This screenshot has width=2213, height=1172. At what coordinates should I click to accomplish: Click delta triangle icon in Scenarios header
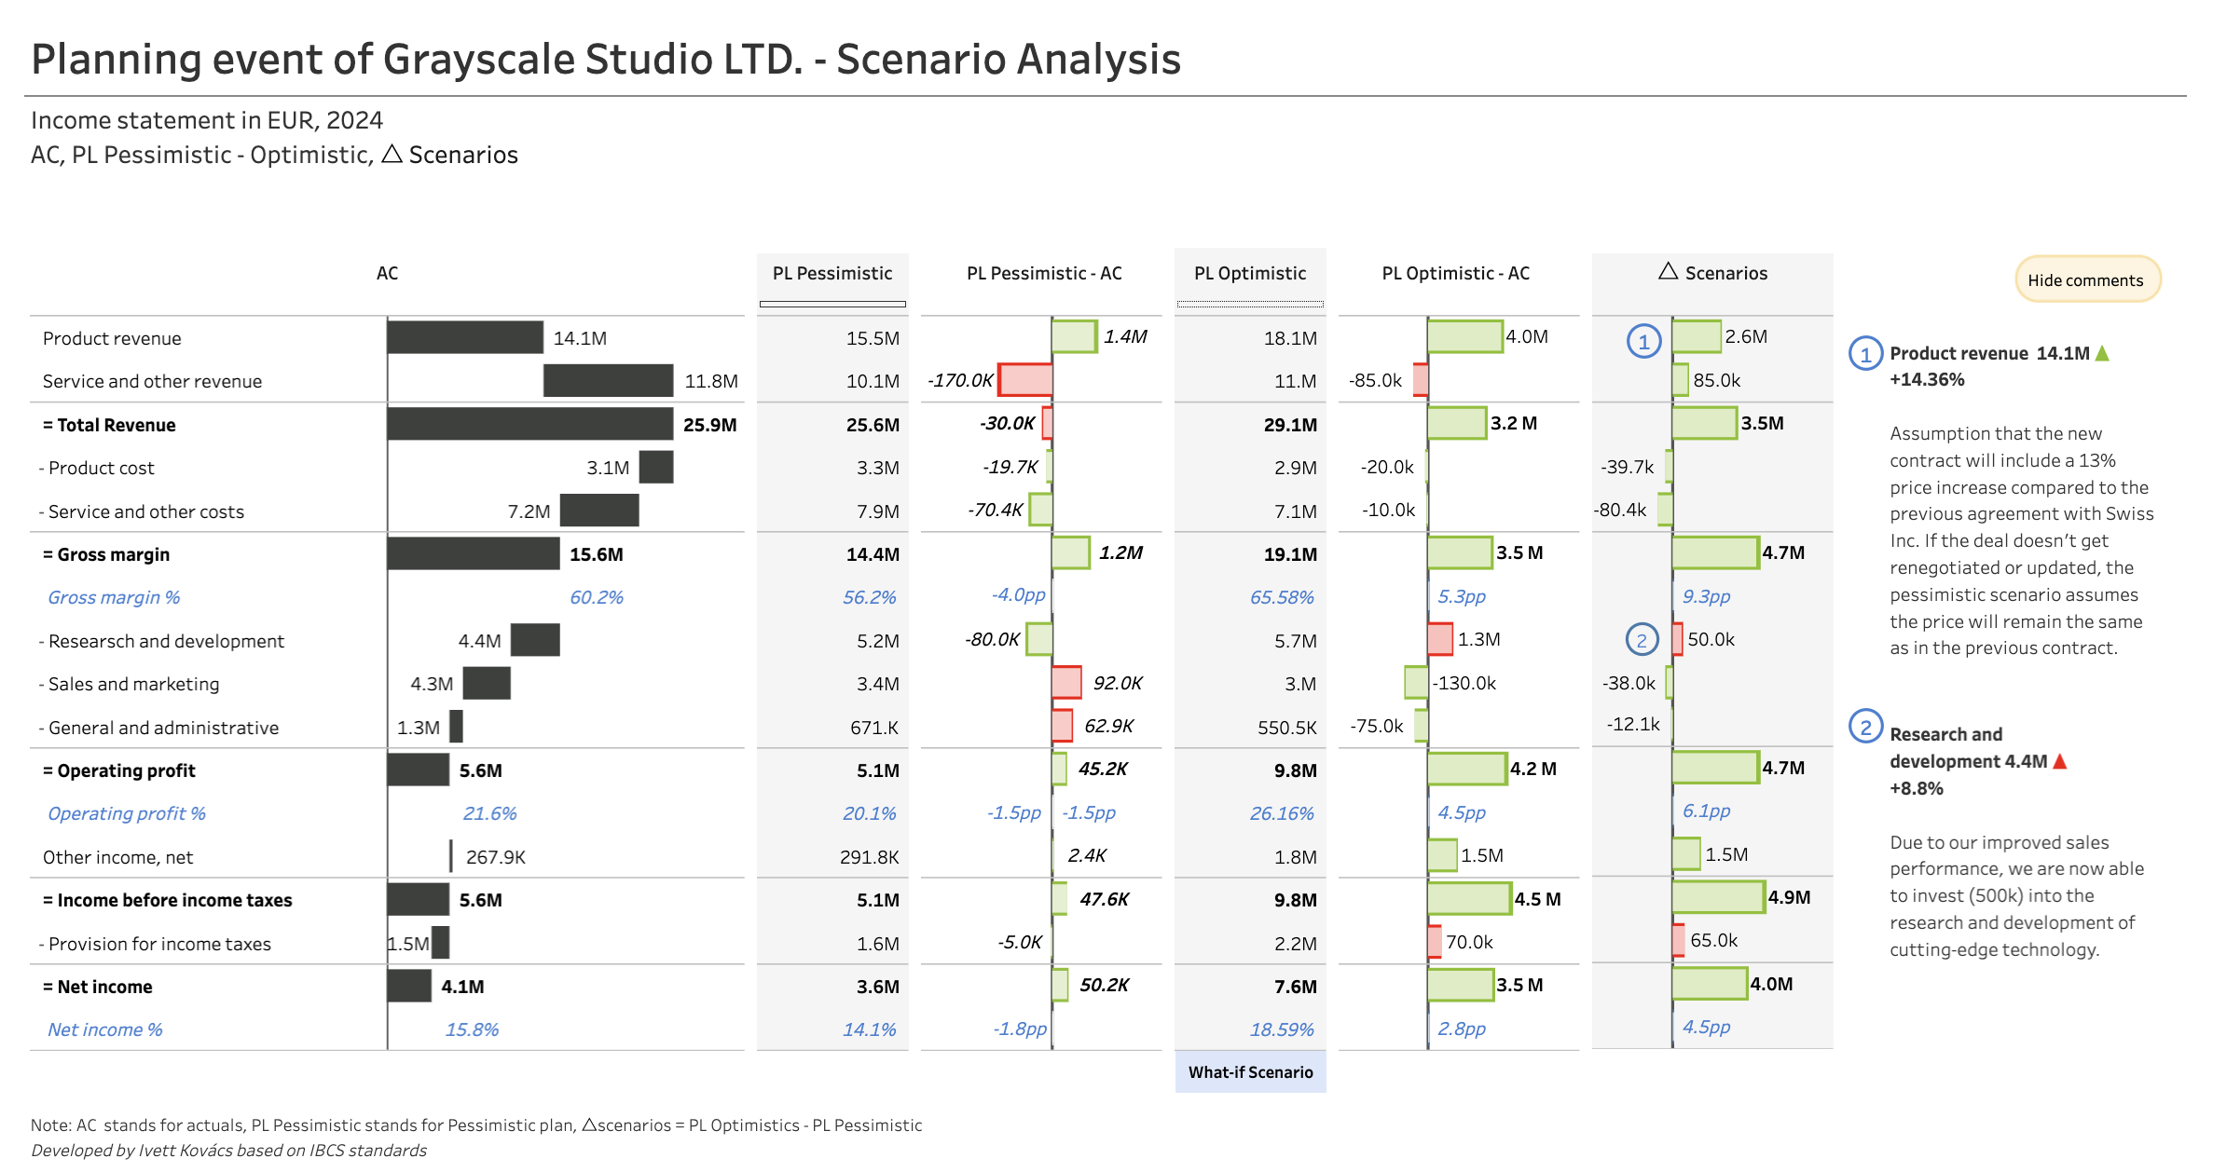1669,271
